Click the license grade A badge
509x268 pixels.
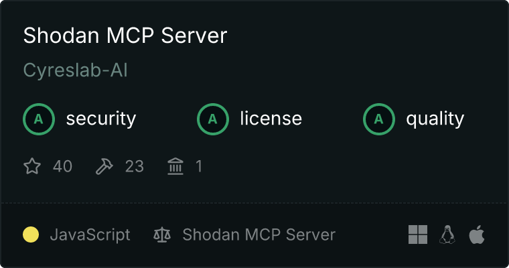tap(212, 119)
